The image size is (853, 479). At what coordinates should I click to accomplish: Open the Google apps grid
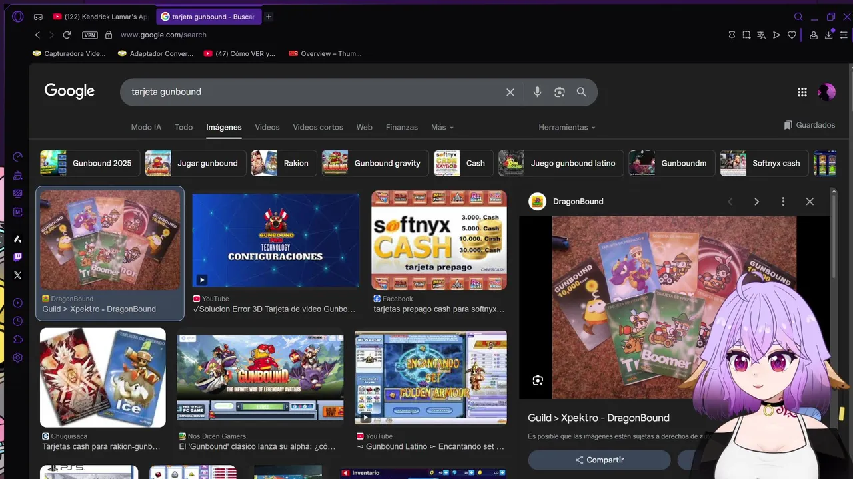click(x=802, y=92)
